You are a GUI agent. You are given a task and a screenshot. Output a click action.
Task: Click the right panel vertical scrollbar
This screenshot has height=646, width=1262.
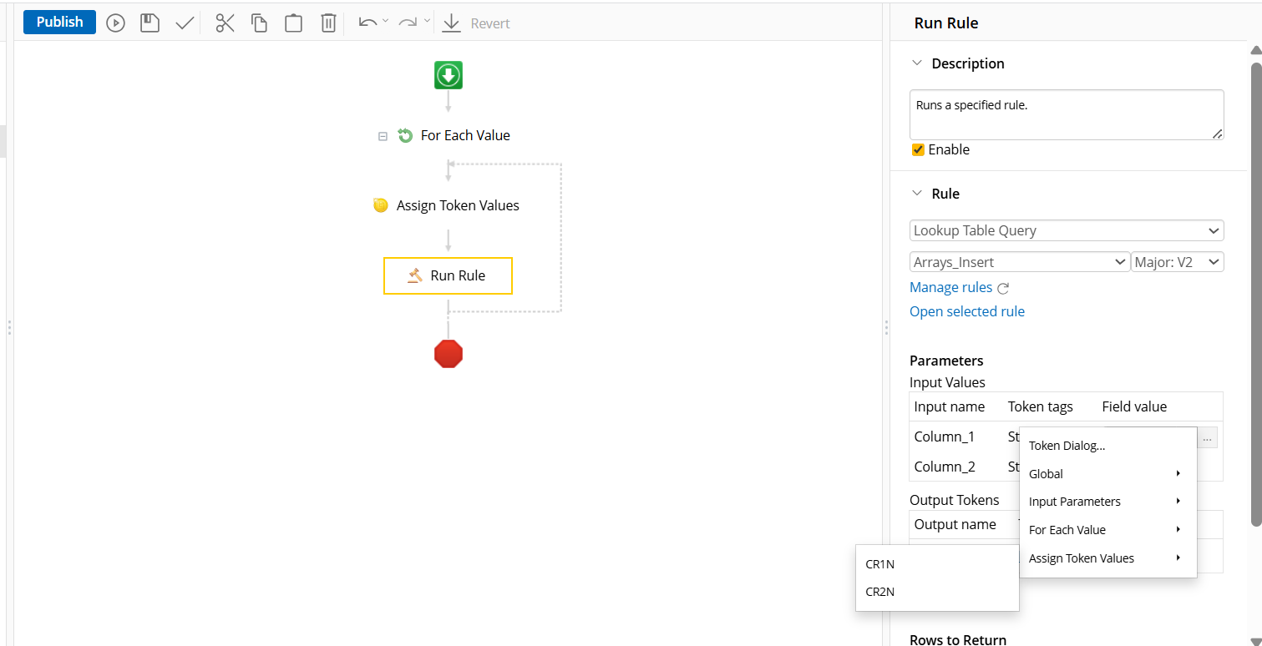pos(1255,292)
